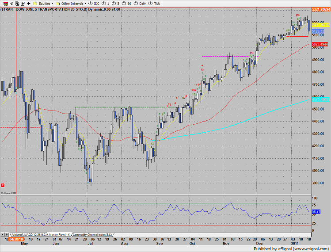The height and width of the screenshot is (252, 331).
Task: Click the yellow 5179.95115 moving average label
Action: (x=321, y=25)
